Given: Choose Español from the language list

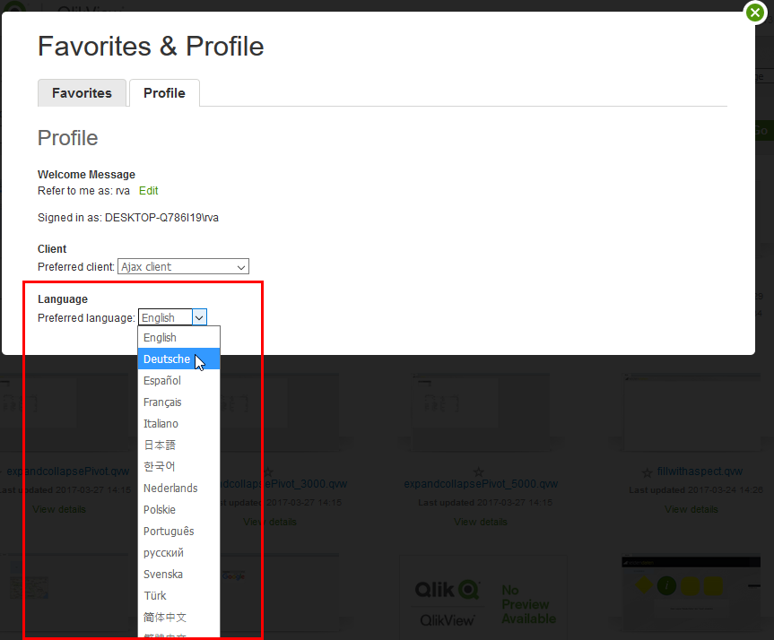Looking at the screenshot, I should click(x=178, y=380).
